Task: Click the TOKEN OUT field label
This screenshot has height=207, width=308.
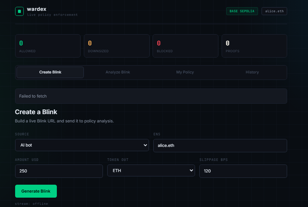Action: pos(118,159)
